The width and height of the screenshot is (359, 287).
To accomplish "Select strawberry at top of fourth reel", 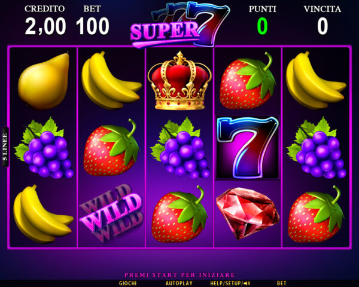I will pos(248,81).
